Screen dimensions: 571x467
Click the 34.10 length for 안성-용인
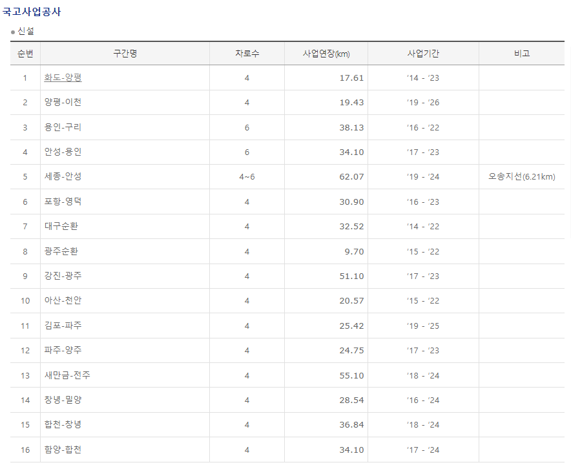tap(352, 152)
